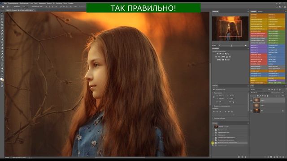Screen dimensions: 287x161
Task: Click the foreground color swatch
Action: click(2, 79)
